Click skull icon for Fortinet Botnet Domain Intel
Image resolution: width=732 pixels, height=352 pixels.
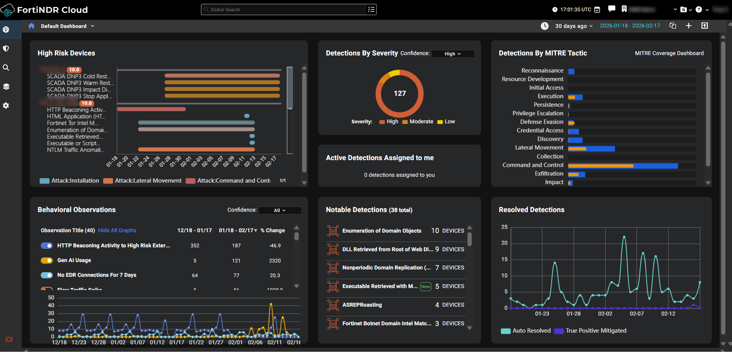click(x=333, y=323)
